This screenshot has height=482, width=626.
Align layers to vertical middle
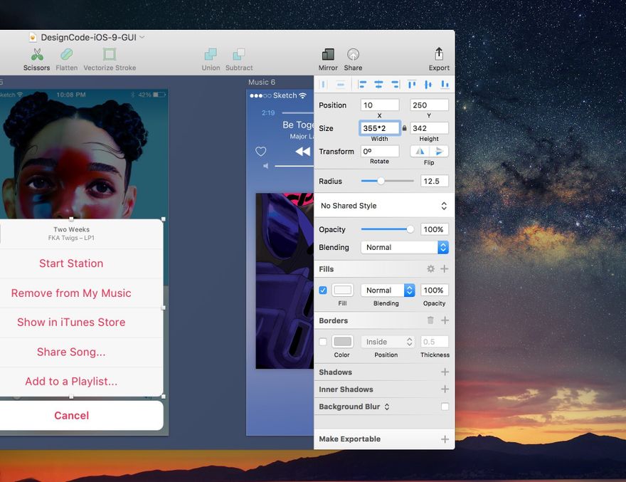(428, 84)
